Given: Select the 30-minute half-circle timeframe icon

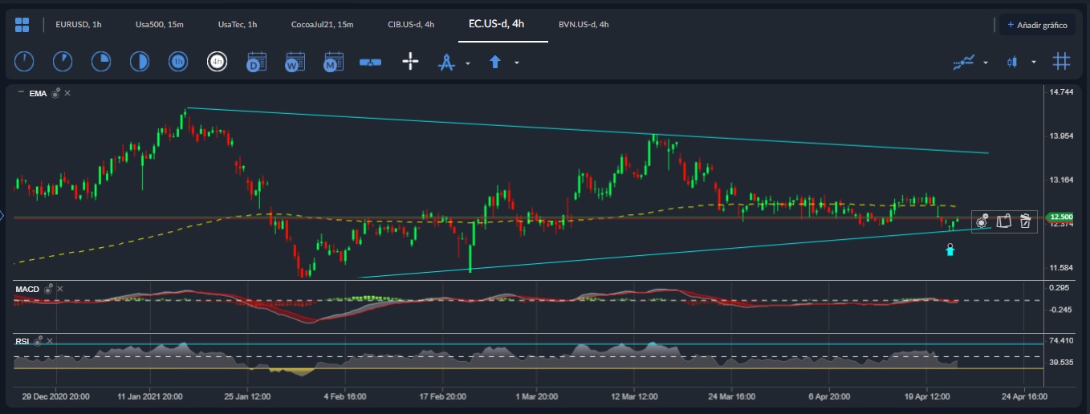Looking at the screenshot, I should (x=140, y=61).
